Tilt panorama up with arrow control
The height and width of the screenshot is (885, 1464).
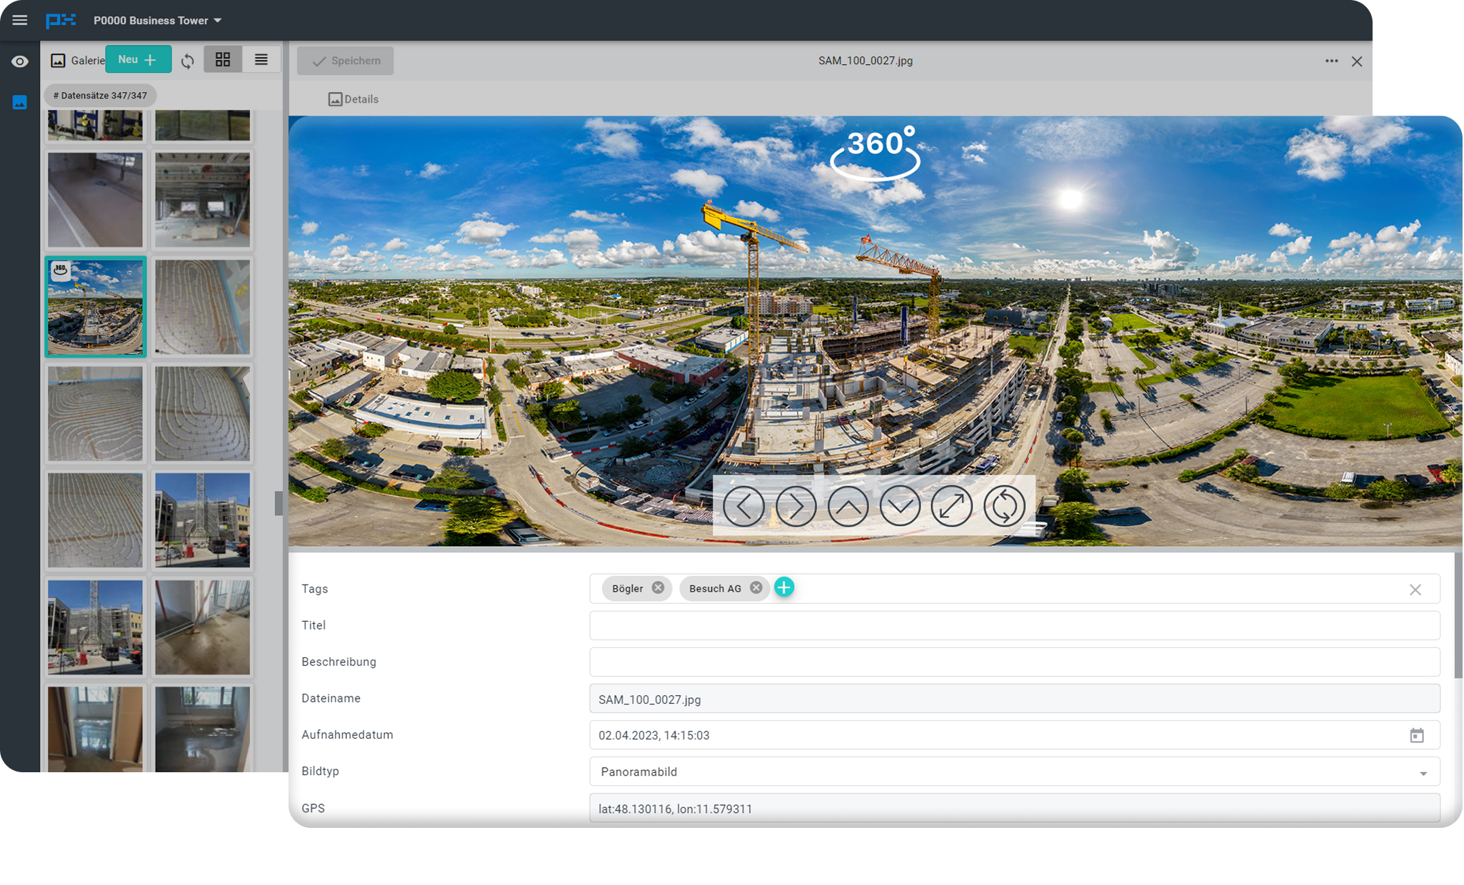click(848, 506)
